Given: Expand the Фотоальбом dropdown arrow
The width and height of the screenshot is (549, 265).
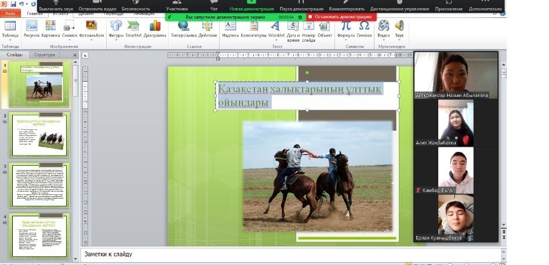Looking at the screenshot, I should pos(92,40).
